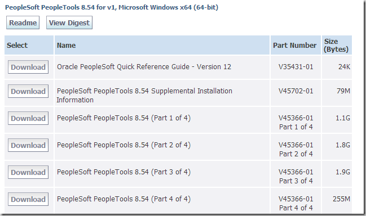Click the 255M size value
The image size is (366, 216).
(x=342, y=199)
